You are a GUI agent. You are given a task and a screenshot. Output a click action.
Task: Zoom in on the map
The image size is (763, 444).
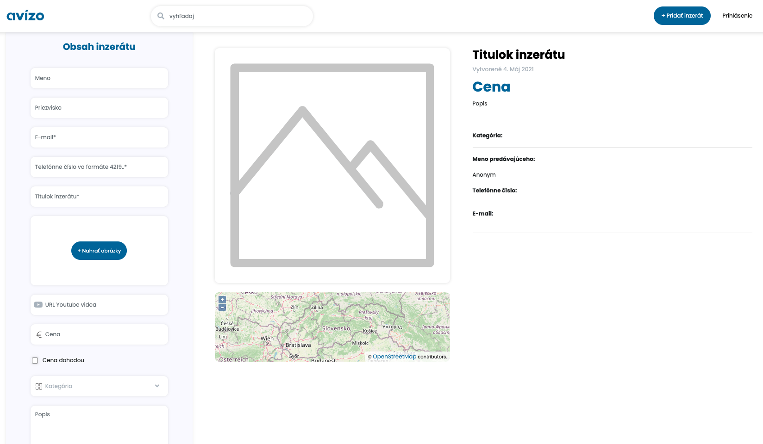tap(222, 300)
